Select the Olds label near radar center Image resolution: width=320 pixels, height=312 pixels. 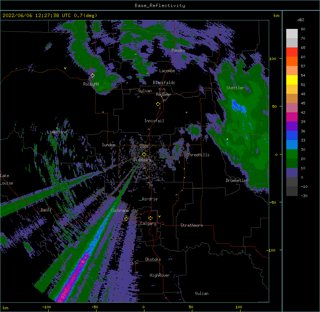click(x=144, y=146)
